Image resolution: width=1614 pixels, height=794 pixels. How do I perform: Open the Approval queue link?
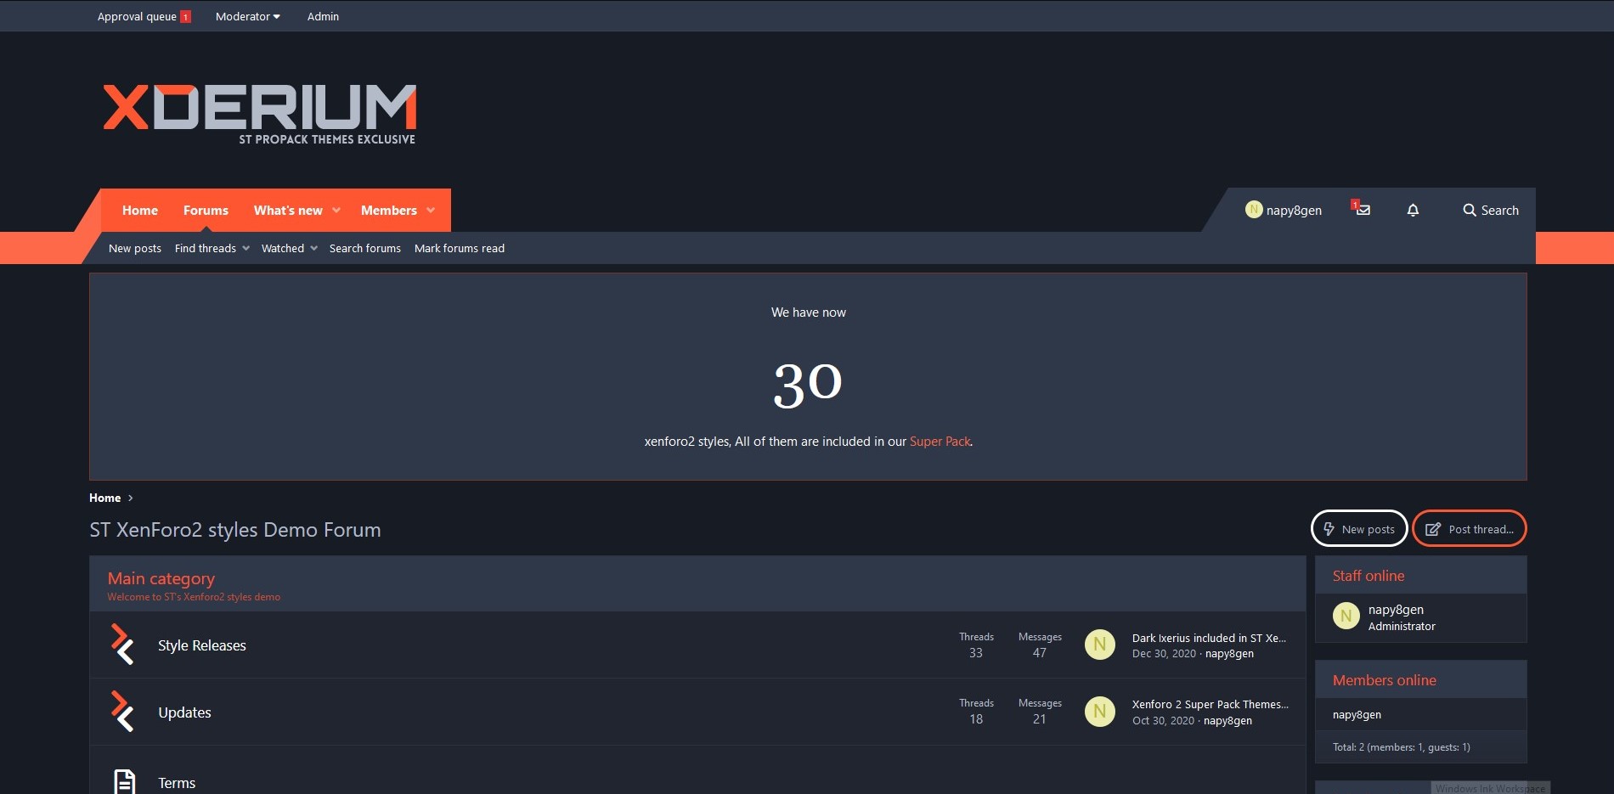(137, 16)
